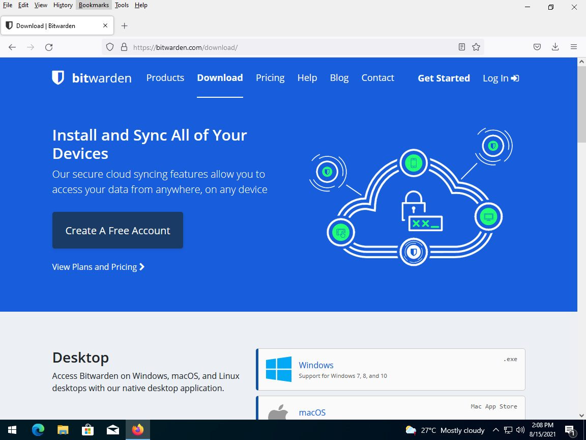
Task: Click the page vertical scrollbar thumb
Action: (581, 104)
